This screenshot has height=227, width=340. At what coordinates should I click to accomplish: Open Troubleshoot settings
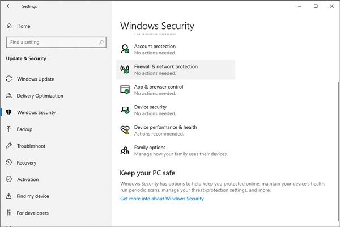56,146
